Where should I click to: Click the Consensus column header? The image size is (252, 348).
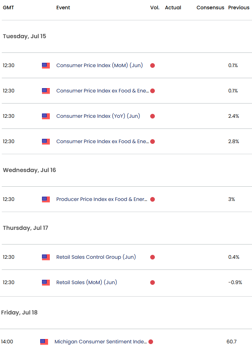[210, 7]
